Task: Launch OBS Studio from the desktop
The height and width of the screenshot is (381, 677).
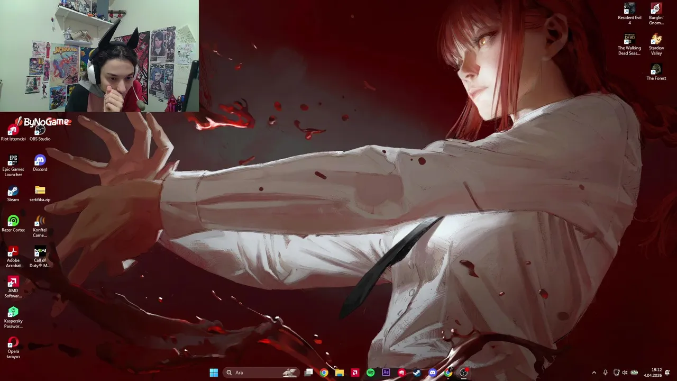Action: tap(40, 132)
